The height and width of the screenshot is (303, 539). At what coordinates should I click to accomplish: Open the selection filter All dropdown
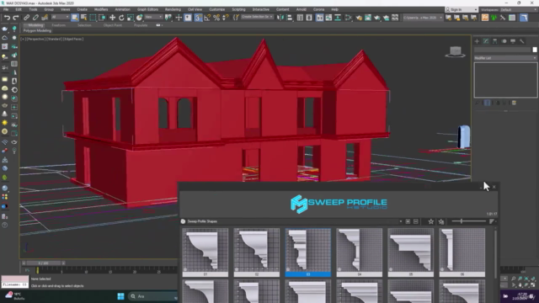60,17
